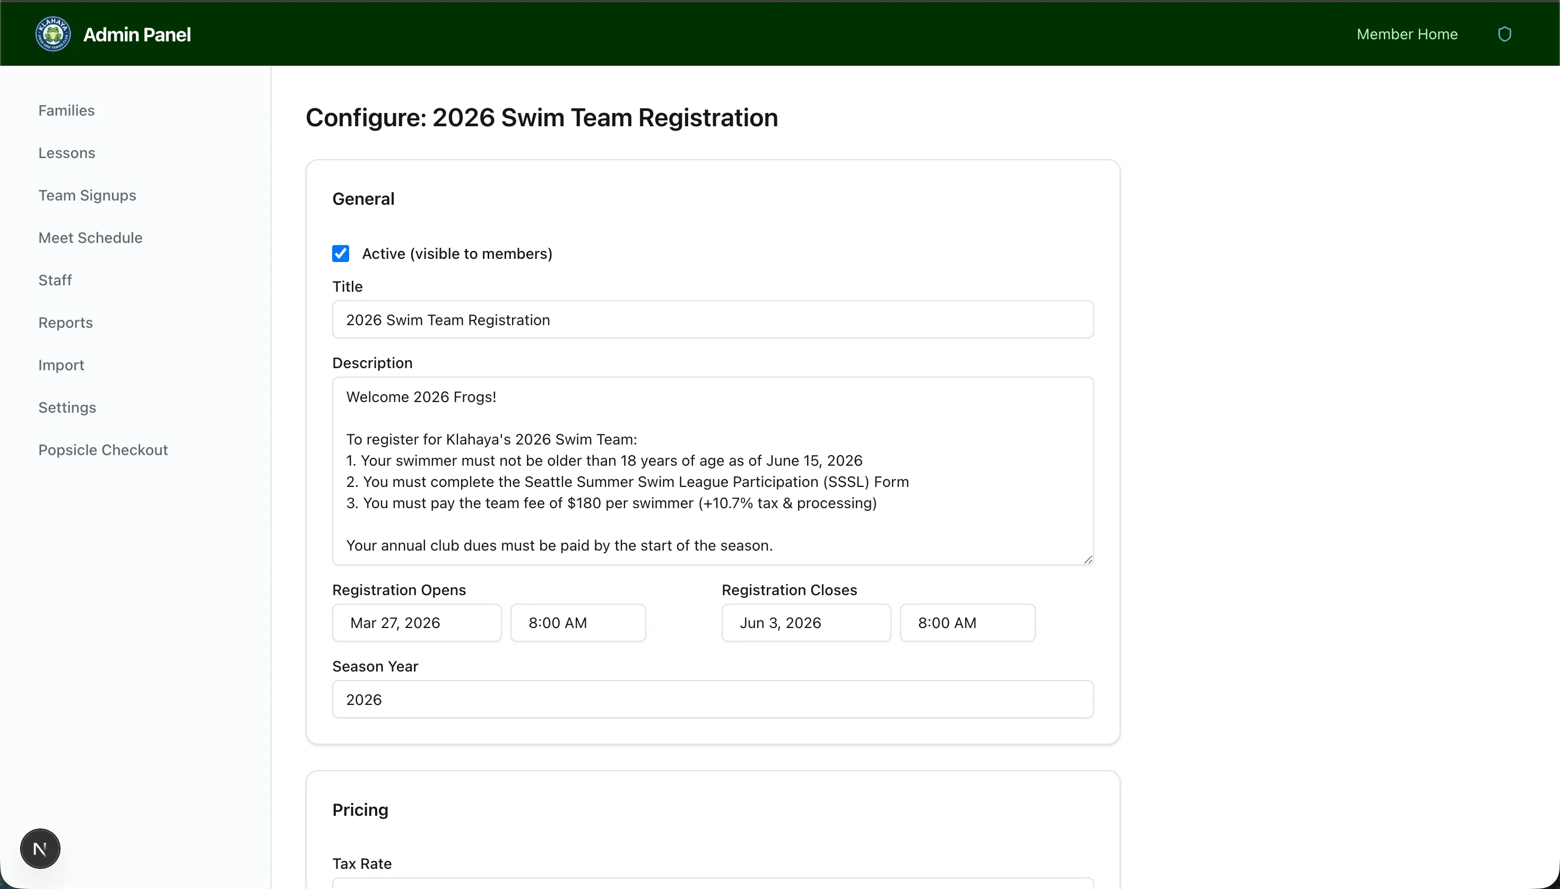Click the shield icon in the header
The image size is (1560, 889).
pos(1504,33)
